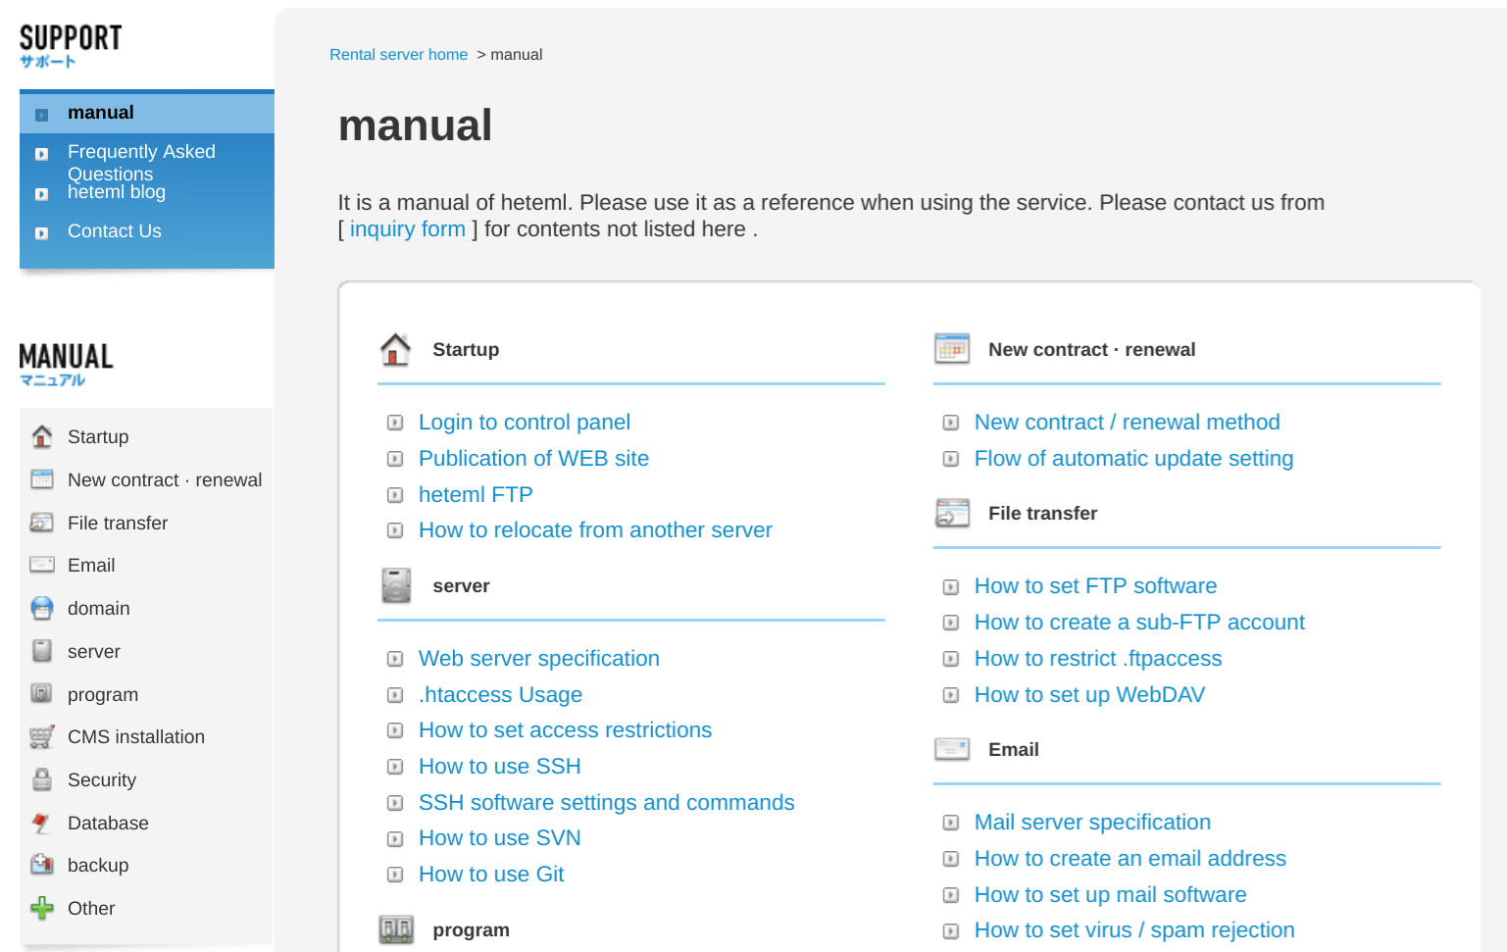Open How to set access restrictions link

pyautogui.click(x=565, y=730)
